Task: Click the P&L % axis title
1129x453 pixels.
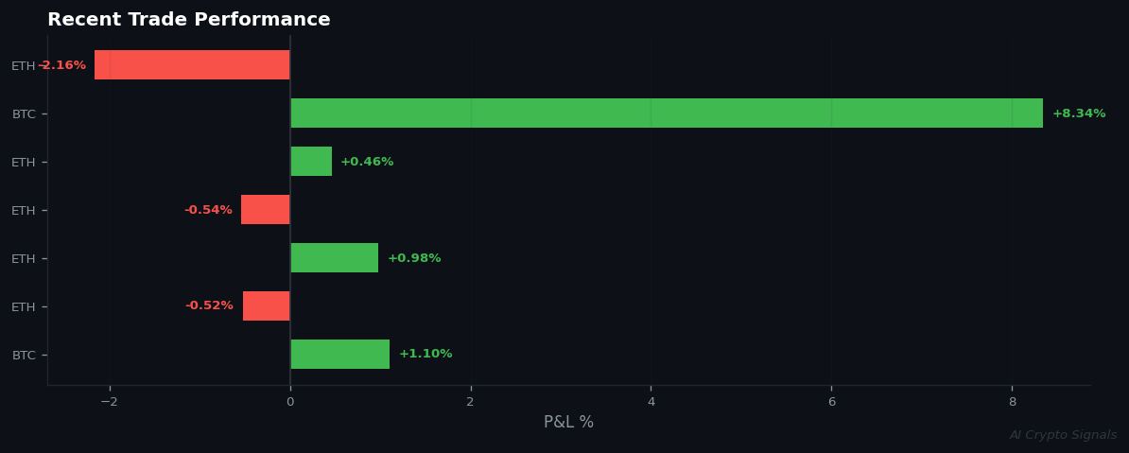Action: click(x=568, y=423)
